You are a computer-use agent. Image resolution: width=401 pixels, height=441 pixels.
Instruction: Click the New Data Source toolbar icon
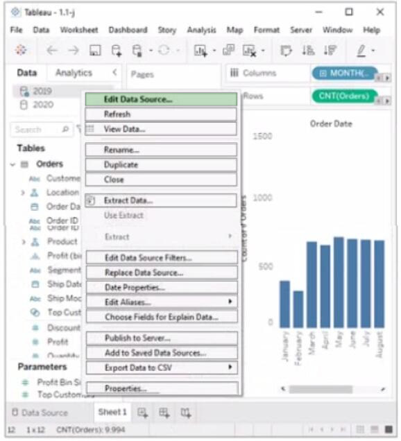(117, 51)
